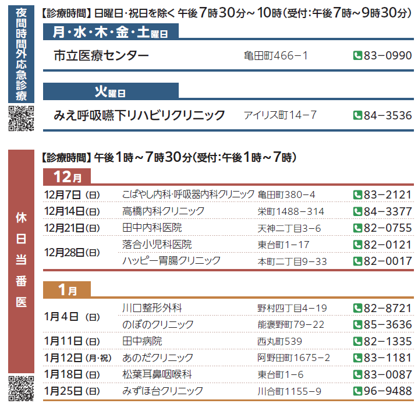The height and width of the screenshot is (407, 418).
Task: Open みえ呼吸嚥下リハビリクリニック entry
Action: click(x=139, y=115)
